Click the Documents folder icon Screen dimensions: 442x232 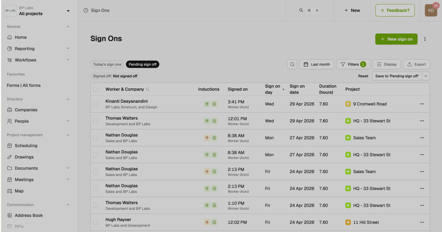(x=10, y=168)
